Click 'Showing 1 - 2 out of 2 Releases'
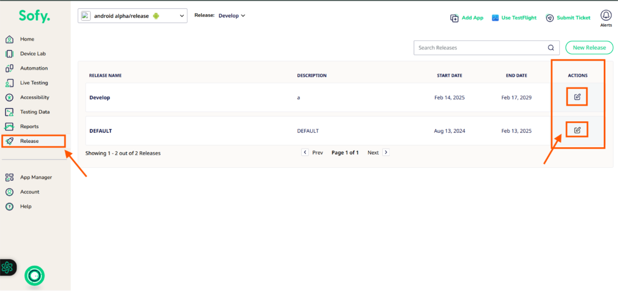This screenshot has width=618, height=291. [x=123, y=153]
